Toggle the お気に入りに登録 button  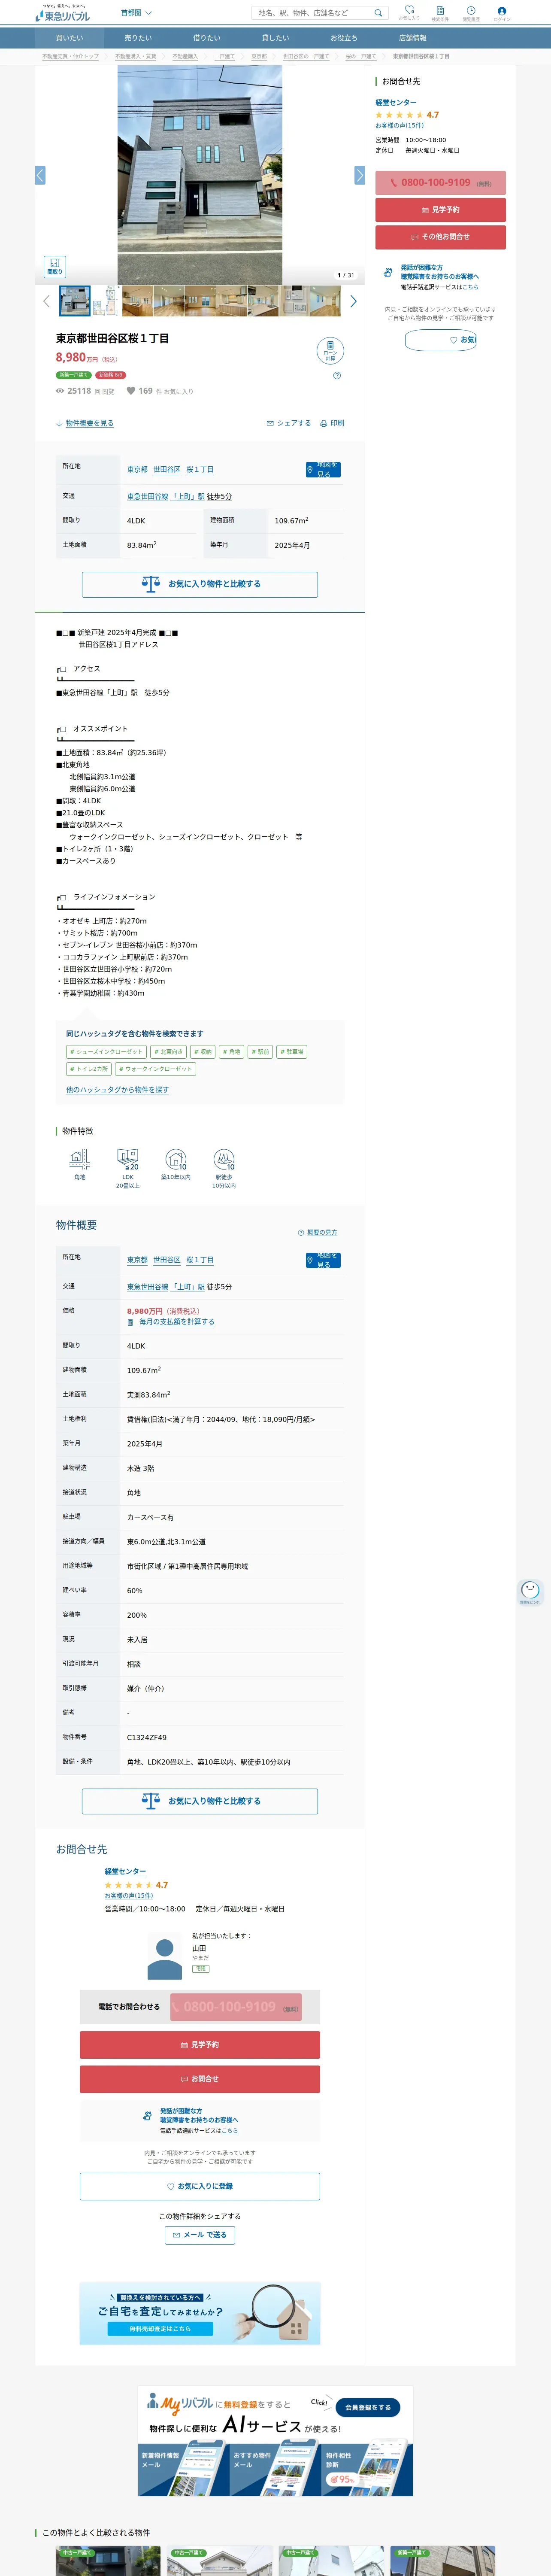200,2186
